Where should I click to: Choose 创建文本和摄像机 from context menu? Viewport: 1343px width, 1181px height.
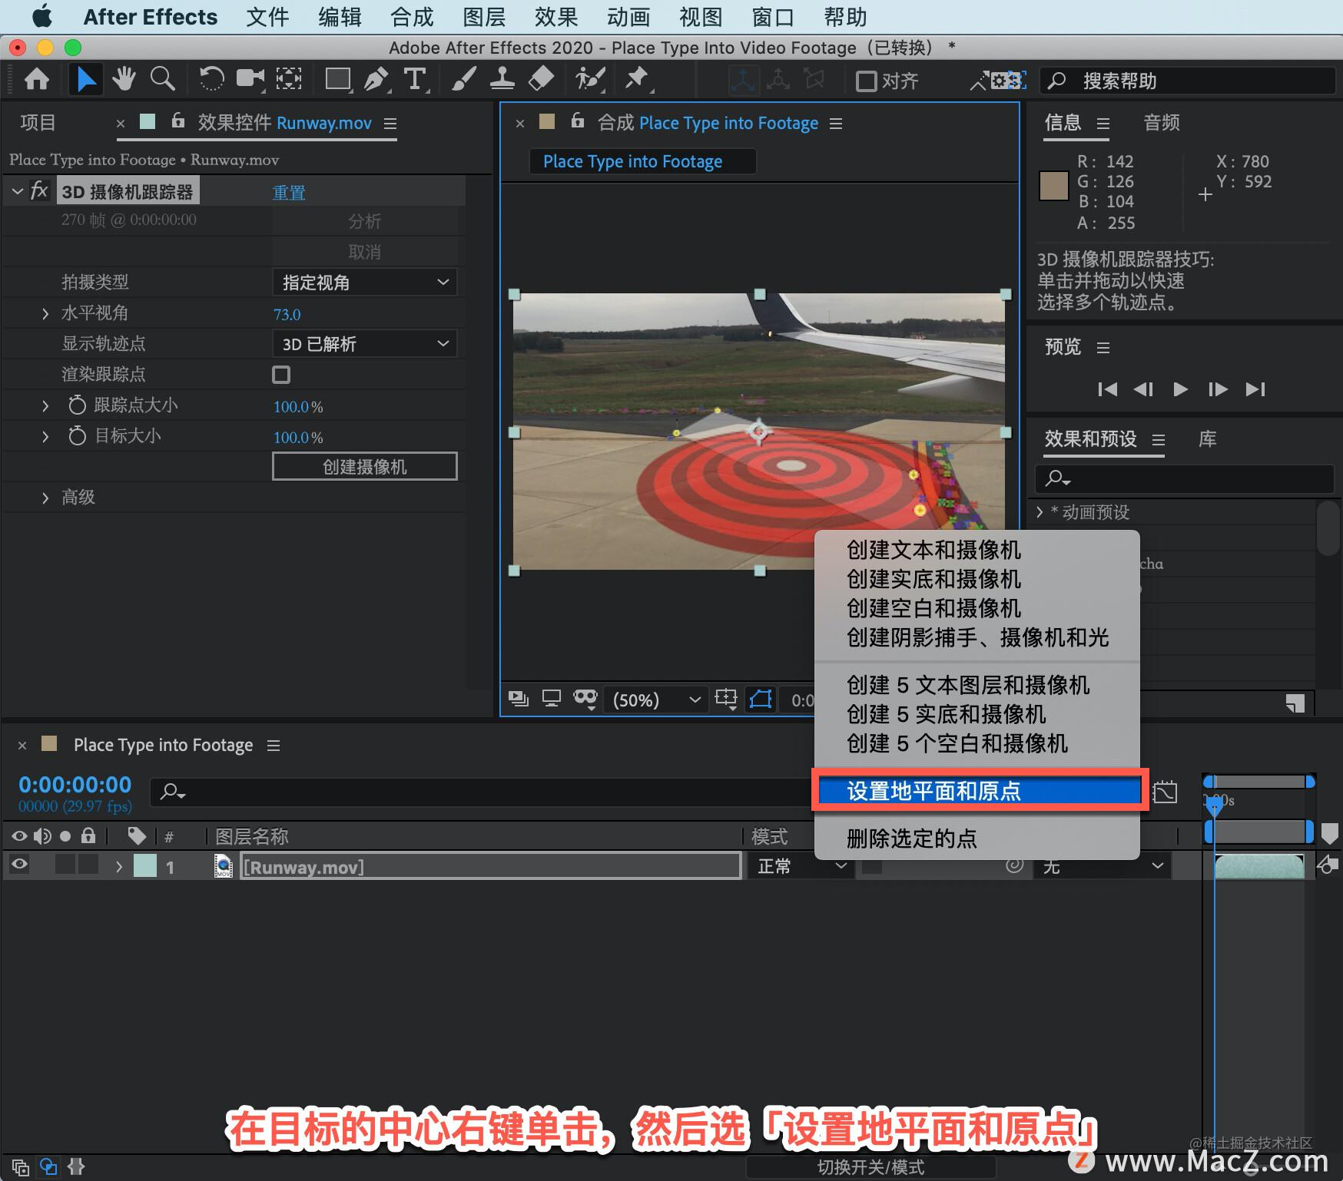tap(977, 550)
